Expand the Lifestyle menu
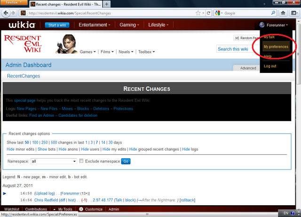The image size is (301, 217). (158, 25)
